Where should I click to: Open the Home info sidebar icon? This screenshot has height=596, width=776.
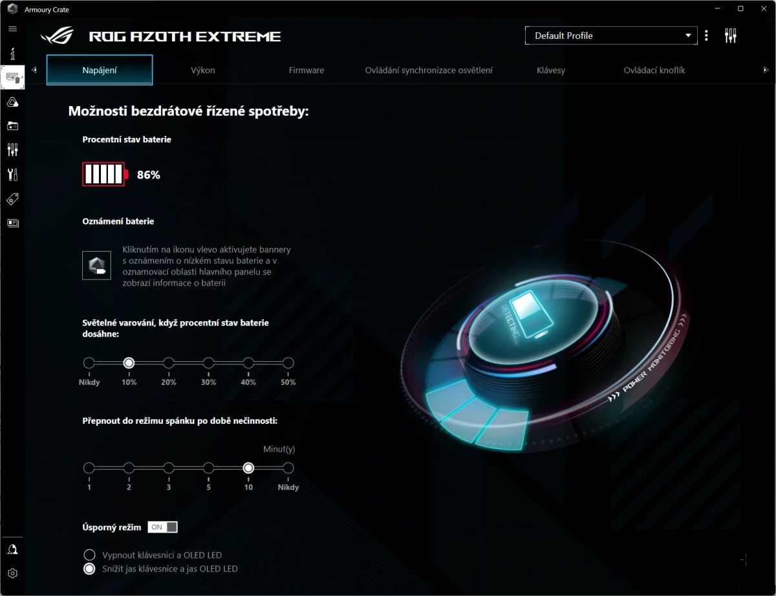coord(12,54)
